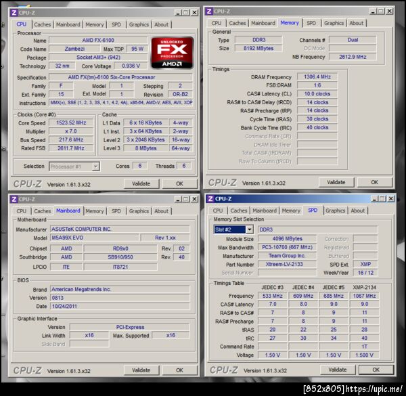Click the Socket AM3+ (942) package value

[x=98, y=58]
